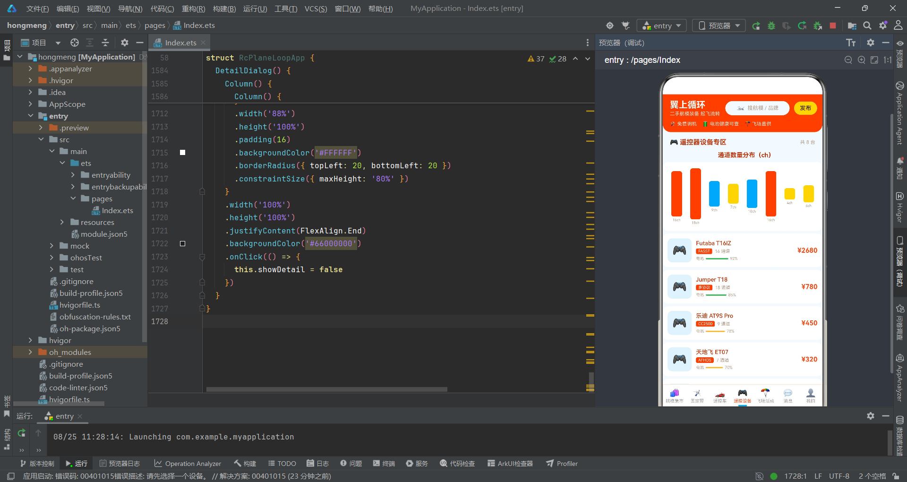Click the apply changes green reload icon
Screen dimensions: 907x482
point(802,26)
